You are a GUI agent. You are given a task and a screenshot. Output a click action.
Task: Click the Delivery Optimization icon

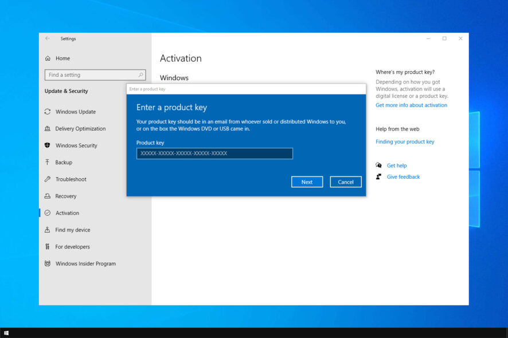coord(48,128)
